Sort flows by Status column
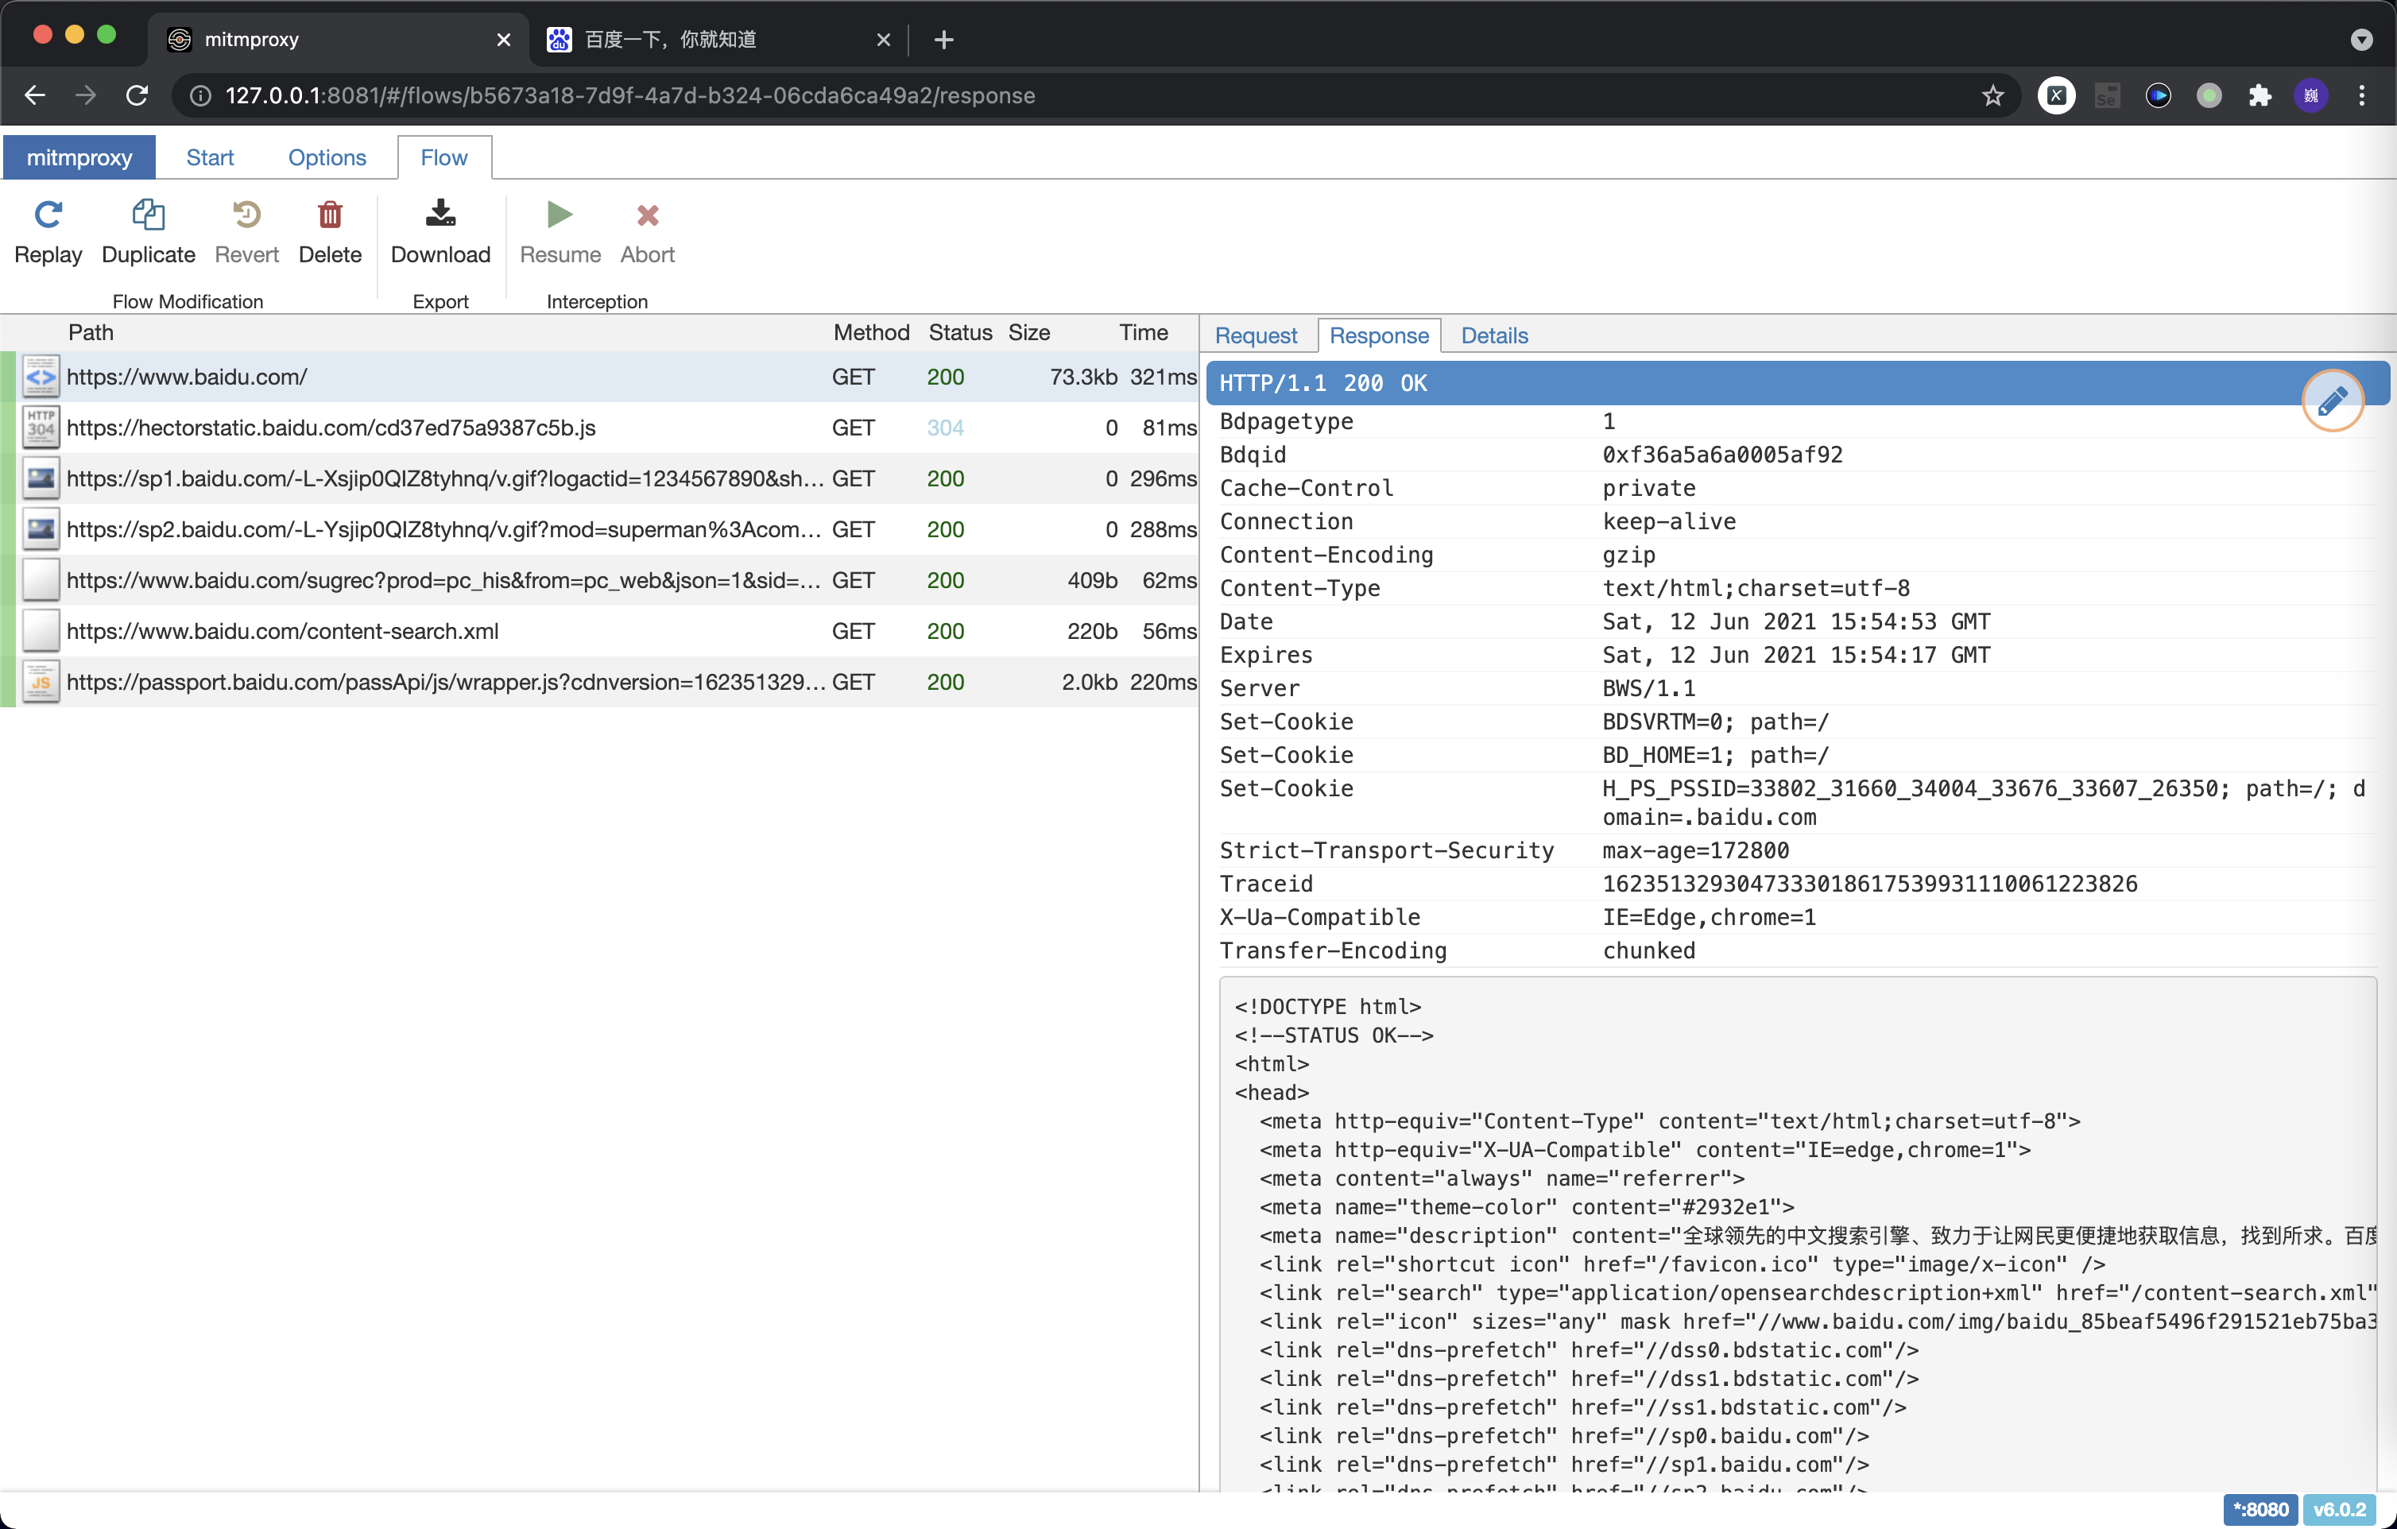Viewport: 2397px width, 1529px height. tap(959, 332)
